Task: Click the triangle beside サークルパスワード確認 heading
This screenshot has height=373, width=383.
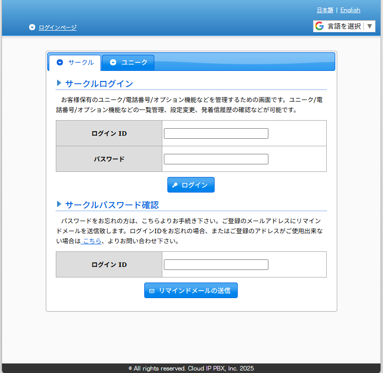Action: pos(59,204)
